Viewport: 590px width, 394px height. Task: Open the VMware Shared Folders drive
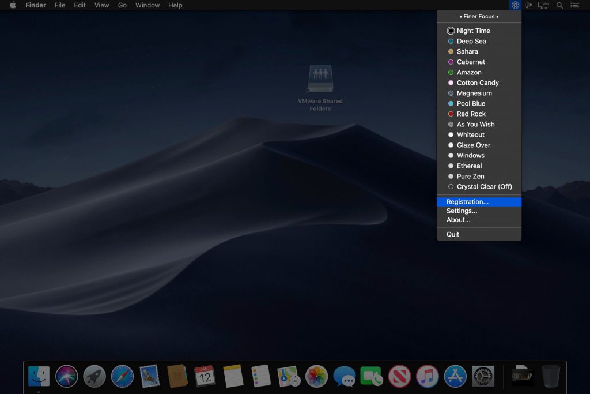320,79
